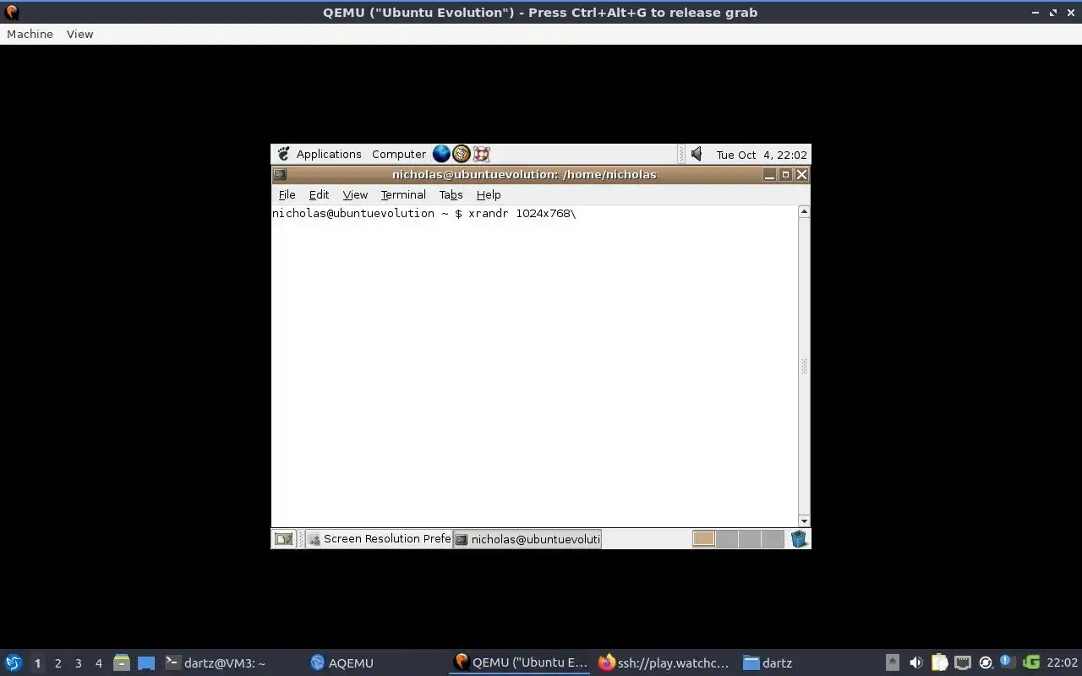Select the nicholas@ubuntuevolution taskbar button
1082x676 pixels.
527,539
